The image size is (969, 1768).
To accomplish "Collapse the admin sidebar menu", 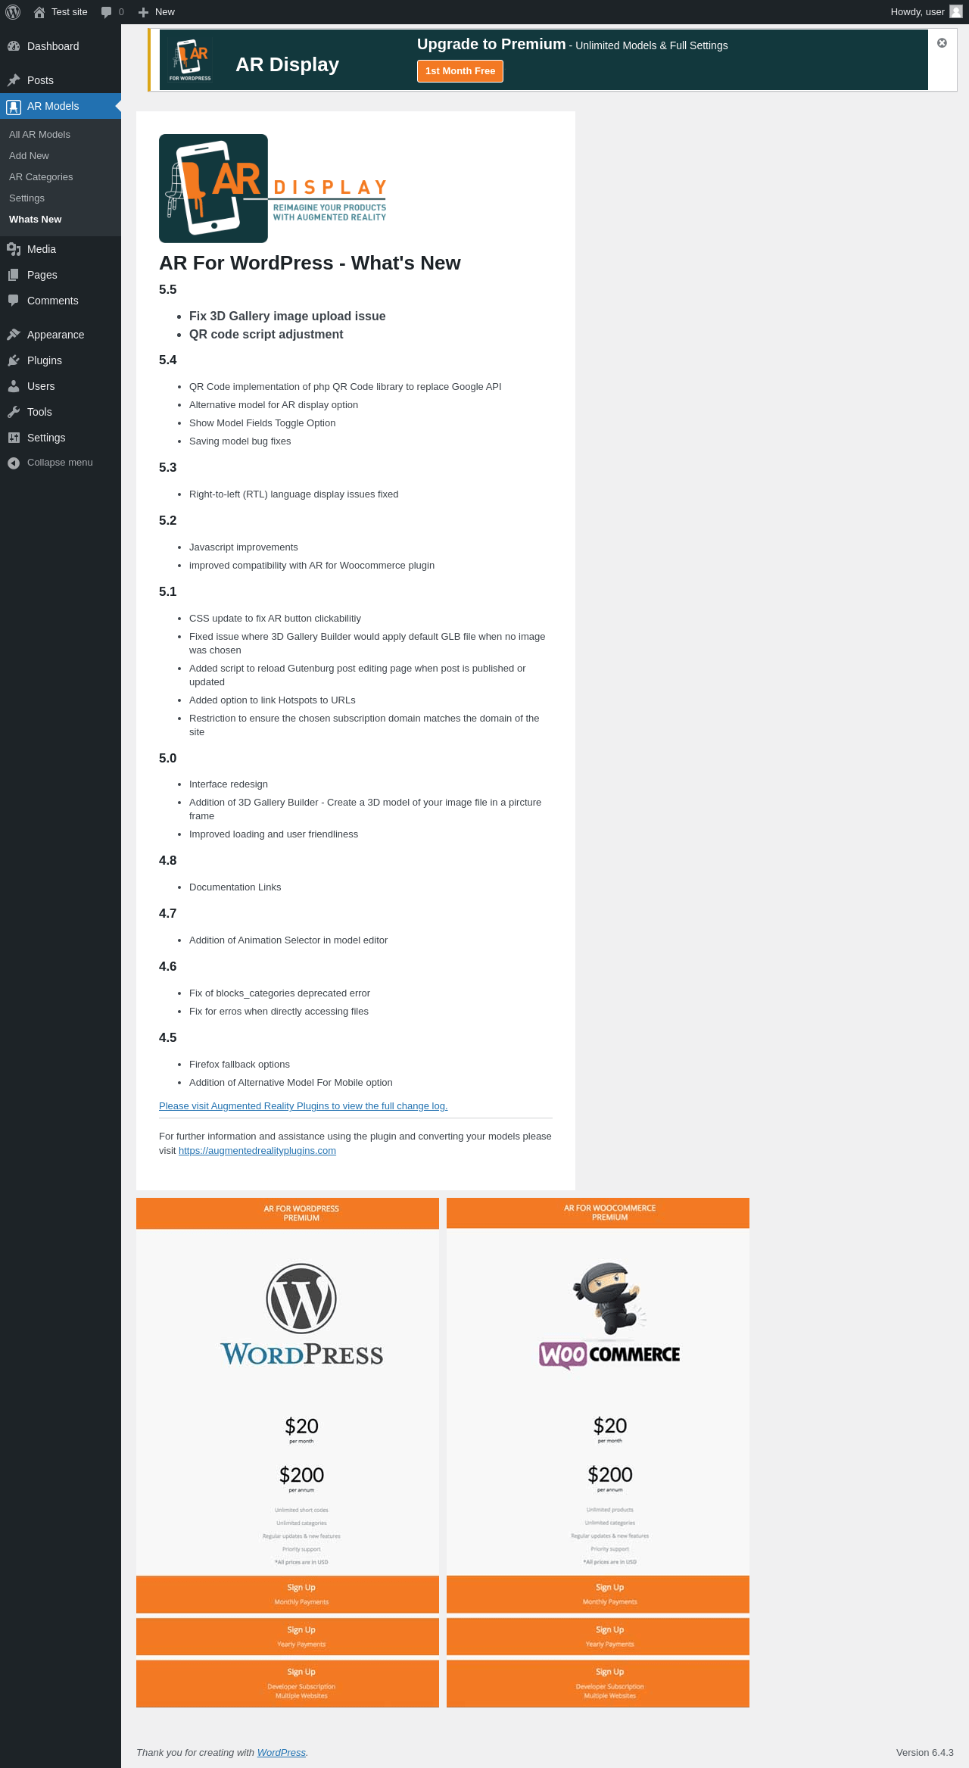I will click(50, 463).
